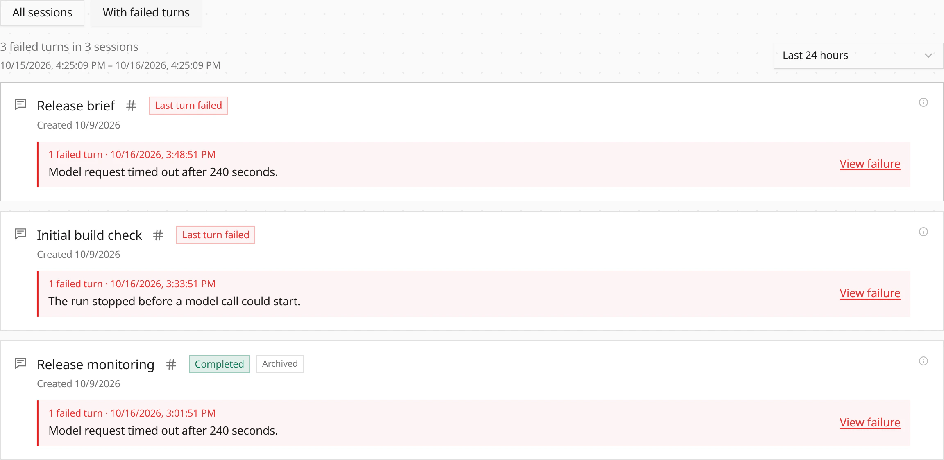
Task: Click the hash icon next to Release brief
Action: click(x=131, y=106)
